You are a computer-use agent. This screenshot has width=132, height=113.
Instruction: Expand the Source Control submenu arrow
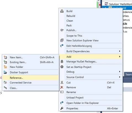click(x=120, y=77)
